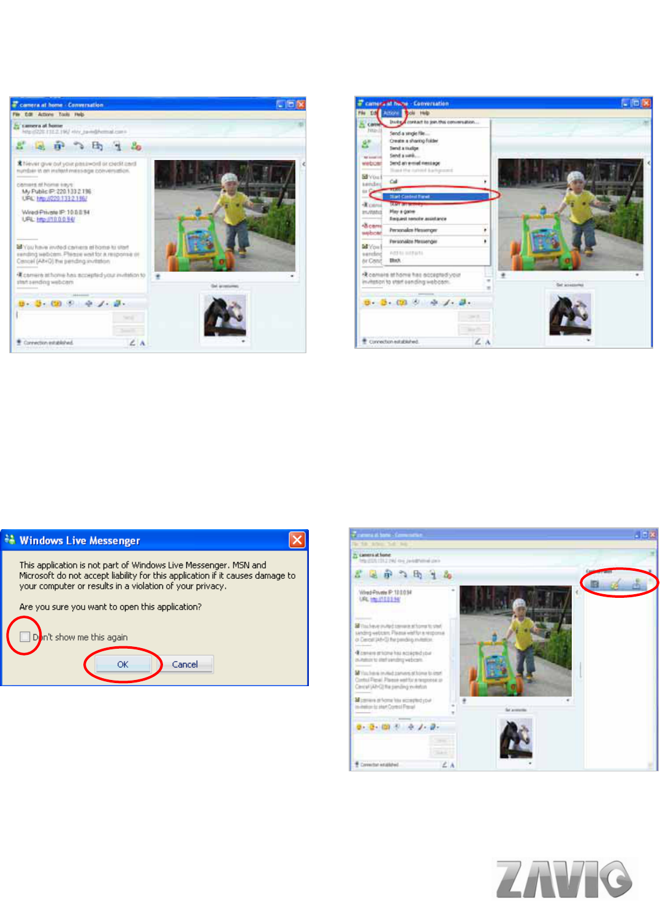Open File menu in Public IP window

[17, 114]
